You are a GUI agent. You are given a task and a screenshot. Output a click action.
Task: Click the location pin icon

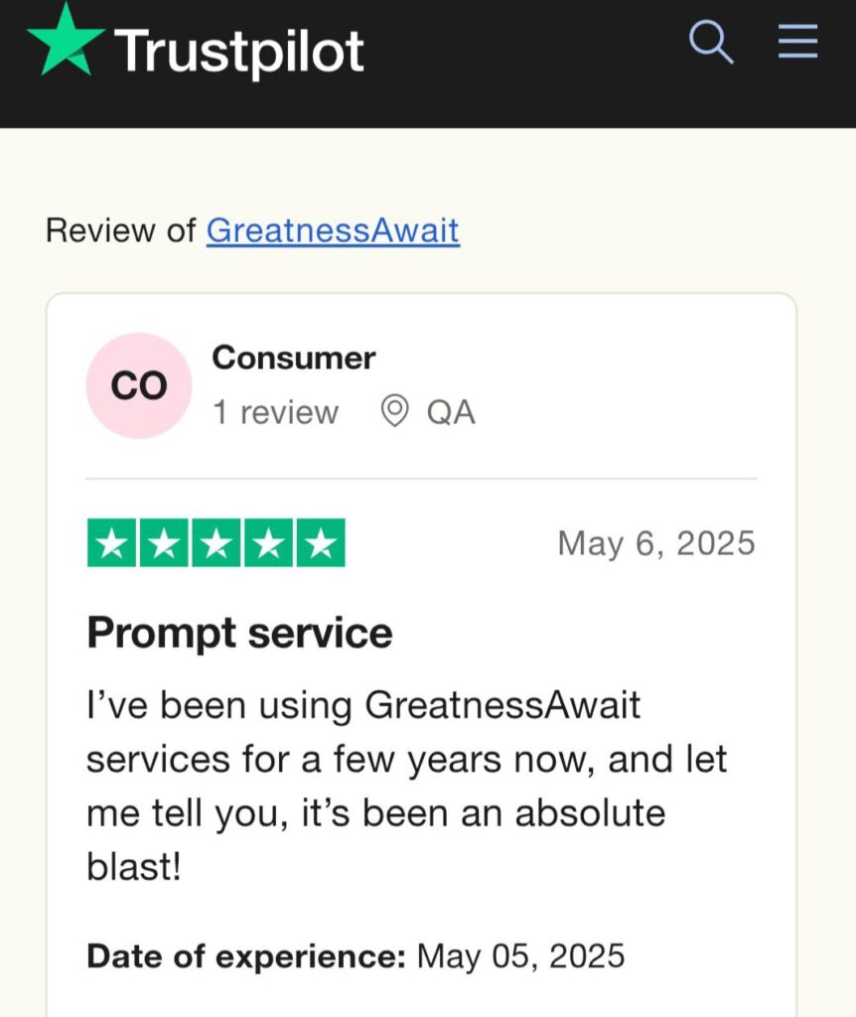(394, 410)
